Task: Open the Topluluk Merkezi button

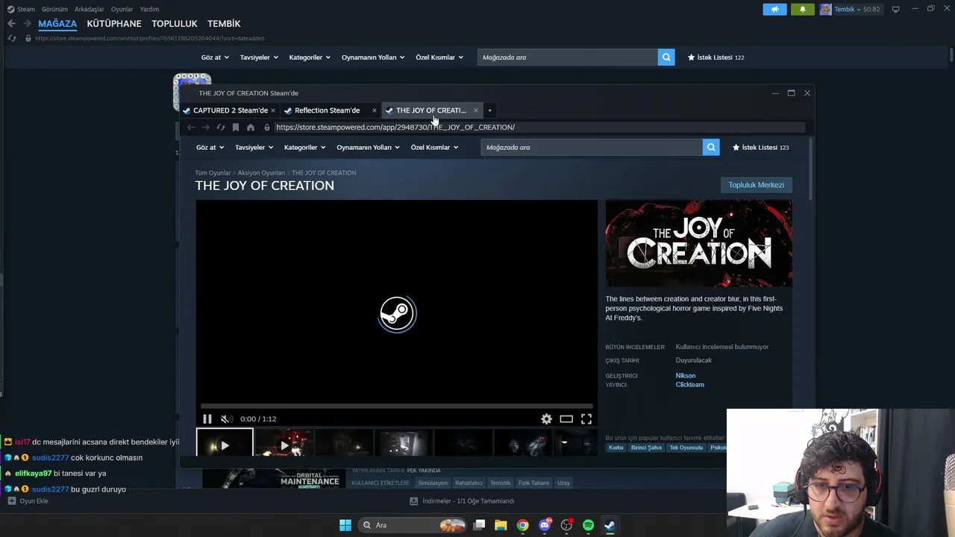Action: click(756, 185)
